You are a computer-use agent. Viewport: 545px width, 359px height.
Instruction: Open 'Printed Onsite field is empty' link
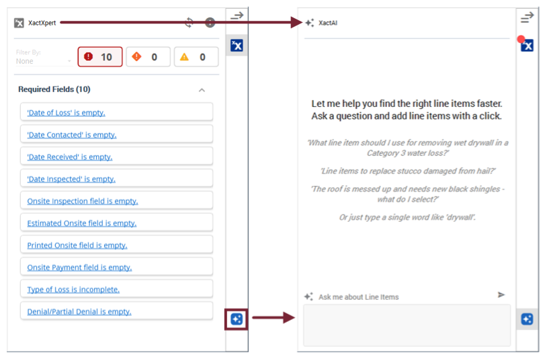click(77, 245)
